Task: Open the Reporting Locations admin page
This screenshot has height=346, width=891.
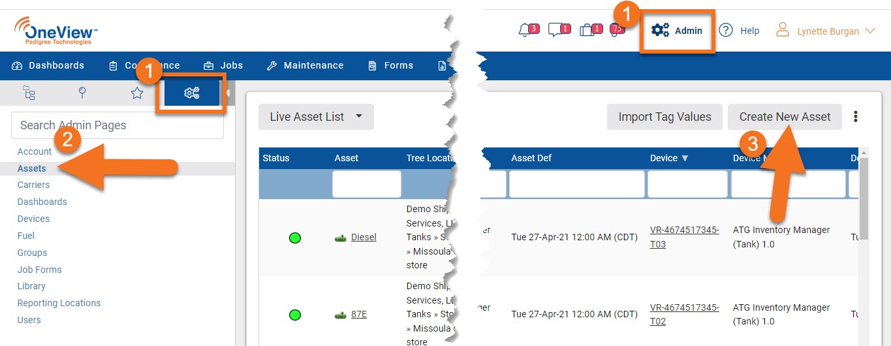Action: [x=59, y=303]
